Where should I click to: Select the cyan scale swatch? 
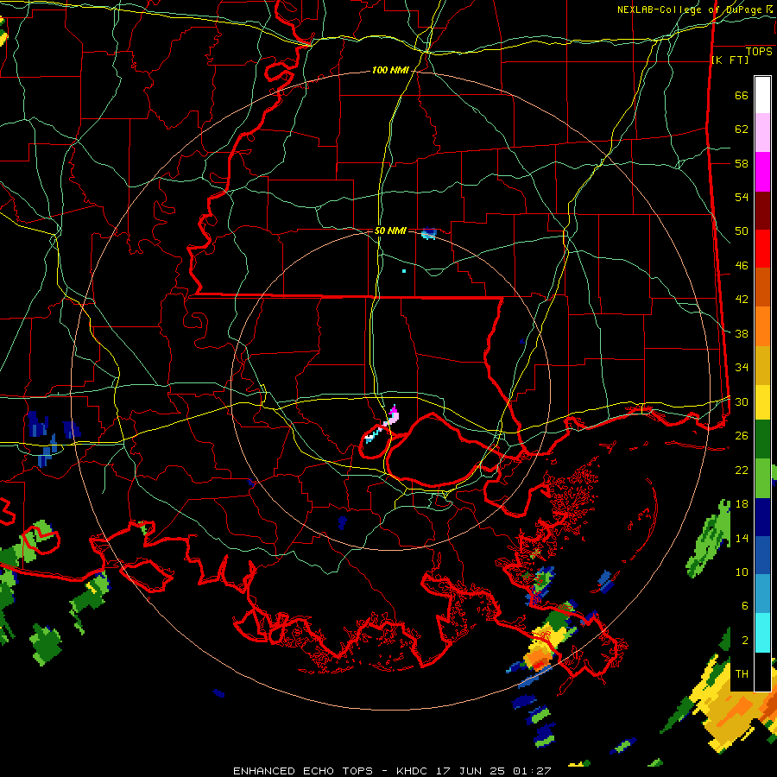pos(762,633)
